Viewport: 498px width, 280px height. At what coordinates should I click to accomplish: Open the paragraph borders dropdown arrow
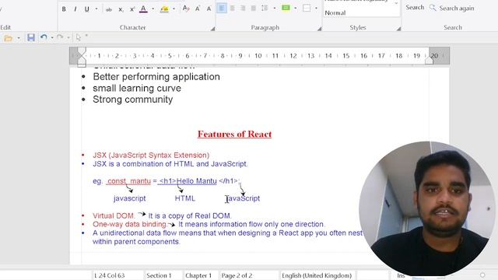click(317, 9)
